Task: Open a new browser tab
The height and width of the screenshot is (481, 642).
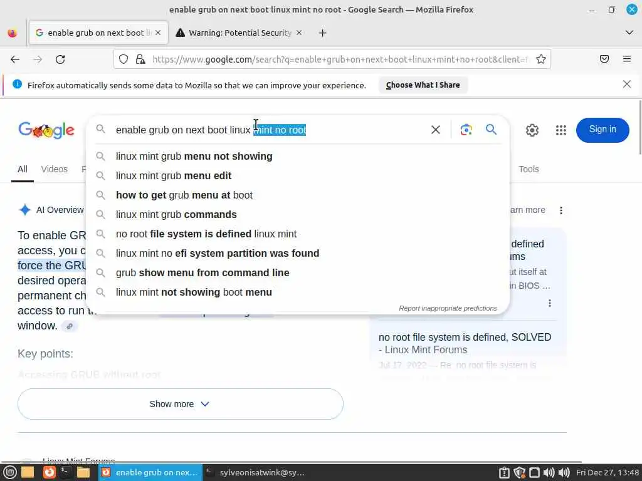Action: click(x=322, y=33)
